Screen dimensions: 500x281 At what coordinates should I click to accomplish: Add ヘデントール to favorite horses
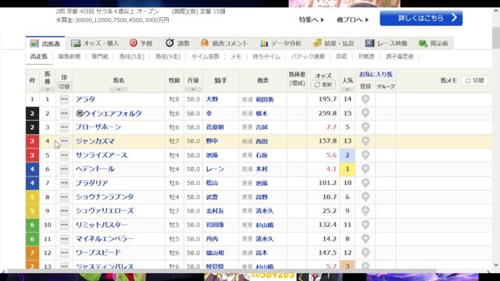click(366, 169)
